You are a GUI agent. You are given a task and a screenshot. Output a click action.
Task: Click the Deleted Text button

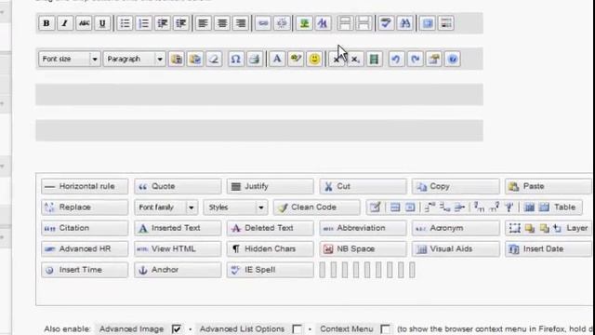pos(271,228)
